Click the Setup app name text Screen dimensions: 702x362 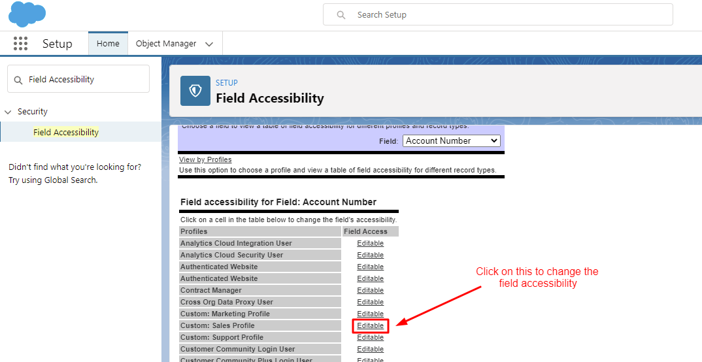(58, 43)
